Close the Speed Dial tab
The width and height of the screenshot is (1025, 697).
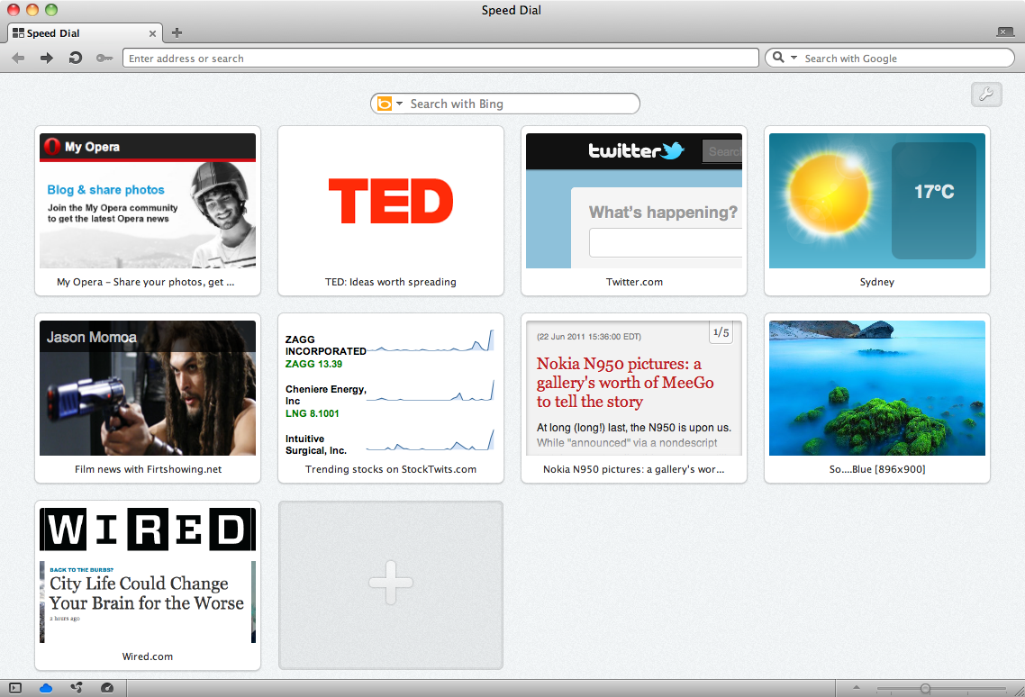pos(152,33)
